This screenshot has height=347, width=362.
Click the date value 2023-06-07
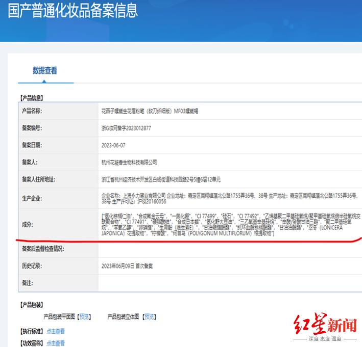[x=113, y=145]
